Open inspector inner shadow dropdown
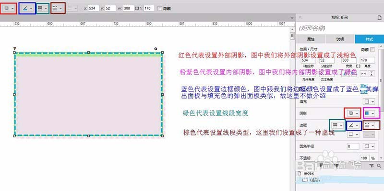 (369, 113)
